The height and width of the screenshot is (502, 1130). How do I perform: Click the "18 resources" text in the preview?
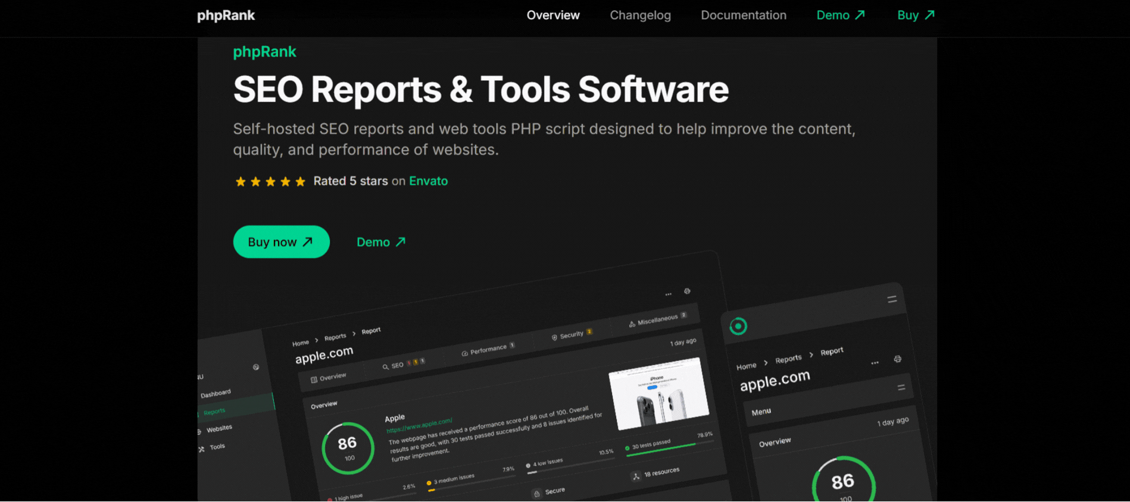point(661,472)
